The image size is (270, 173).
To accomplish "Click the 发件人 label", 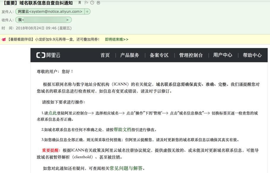I will pos(7,12).
